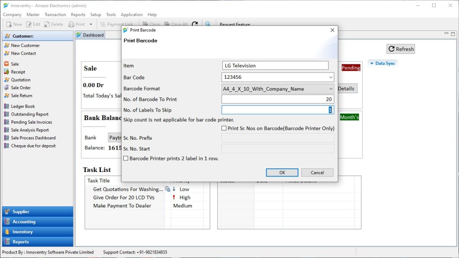Expand the Bar Code dropdown

[x=331, y=77]
